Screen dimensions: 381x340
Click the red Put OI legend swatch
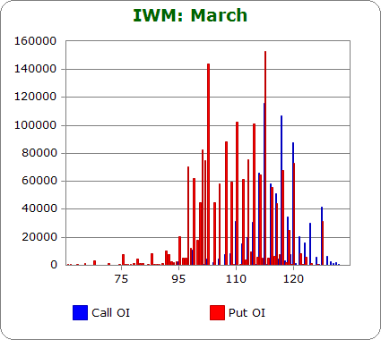[217, 312]
